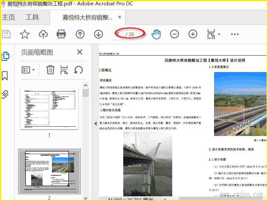This screenshot has height=201, width=268.
Task: Go to next page arrow
Action: coord(98,34)
